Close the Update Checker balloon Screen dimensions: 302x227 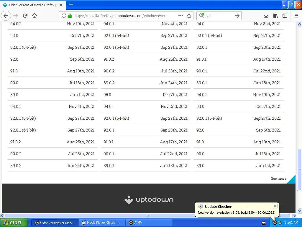click(x=275, y=206)
